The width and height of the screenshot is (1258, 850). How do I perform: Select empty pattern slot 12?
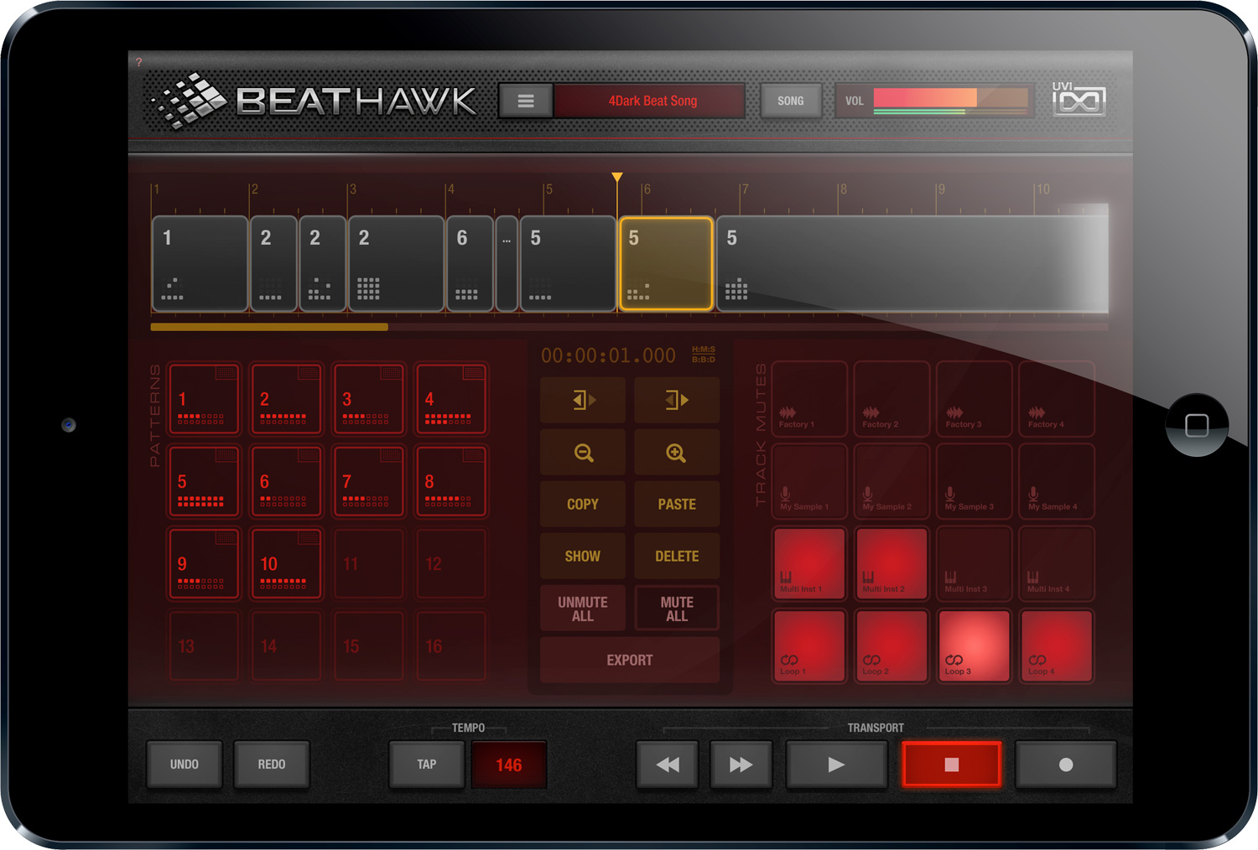coord(451,563)
